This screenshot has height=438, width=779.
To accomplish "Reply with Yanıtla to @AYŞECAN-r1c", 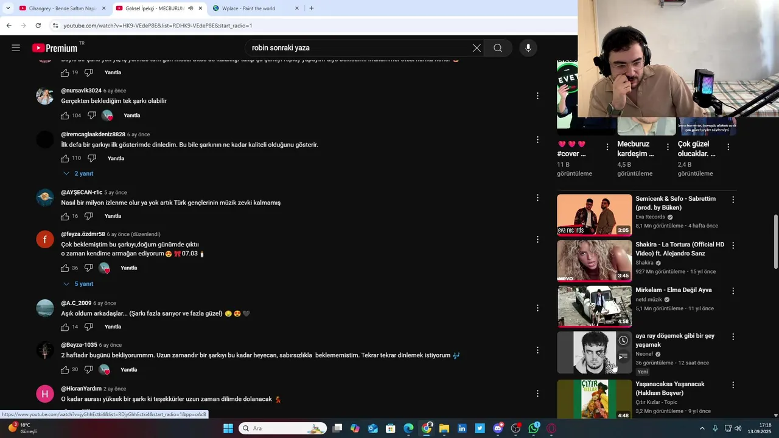I will coord(113,216).
